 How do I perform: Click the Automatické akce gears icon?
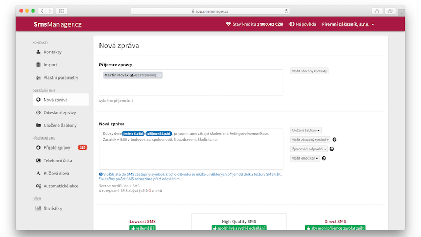click(38, 186)
